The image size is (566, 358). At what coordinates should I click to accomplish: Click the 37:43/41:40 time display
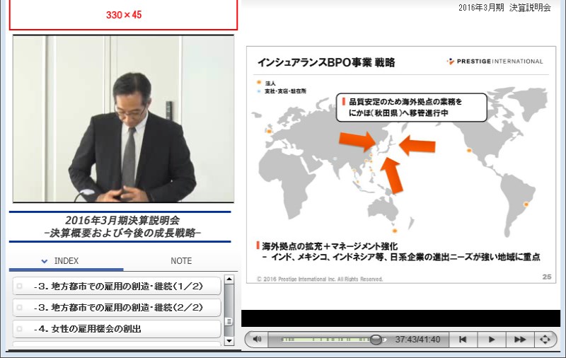[417, 339]
